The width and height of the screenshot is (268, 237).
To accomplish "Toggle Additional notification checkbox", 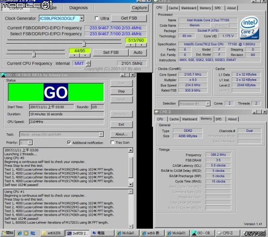I will click(69, 143).
